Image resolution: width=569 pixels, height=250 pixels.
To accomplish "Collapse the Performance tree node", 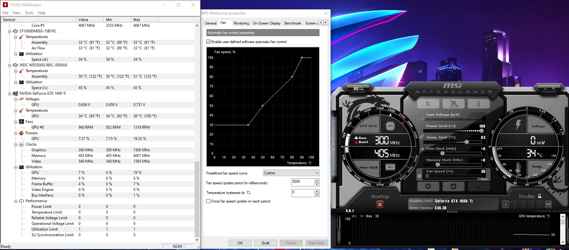I will coord(15,201).
